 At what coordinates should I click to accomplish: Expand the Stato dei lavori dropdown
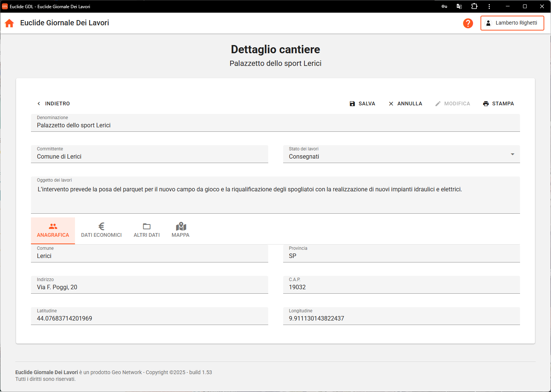click(512, 154)
